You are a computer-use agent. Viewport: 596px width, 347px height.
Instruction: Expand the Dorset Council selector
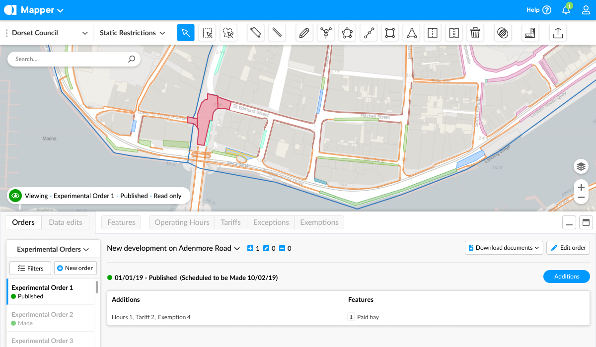click(x=47, y=32)
